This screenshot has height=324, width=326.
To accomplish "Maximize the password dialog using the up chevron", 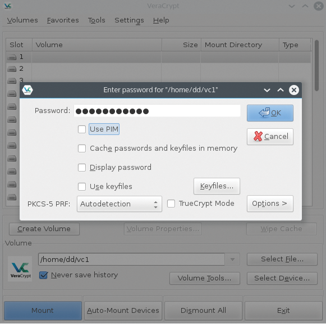I will [x=281, y=90].
